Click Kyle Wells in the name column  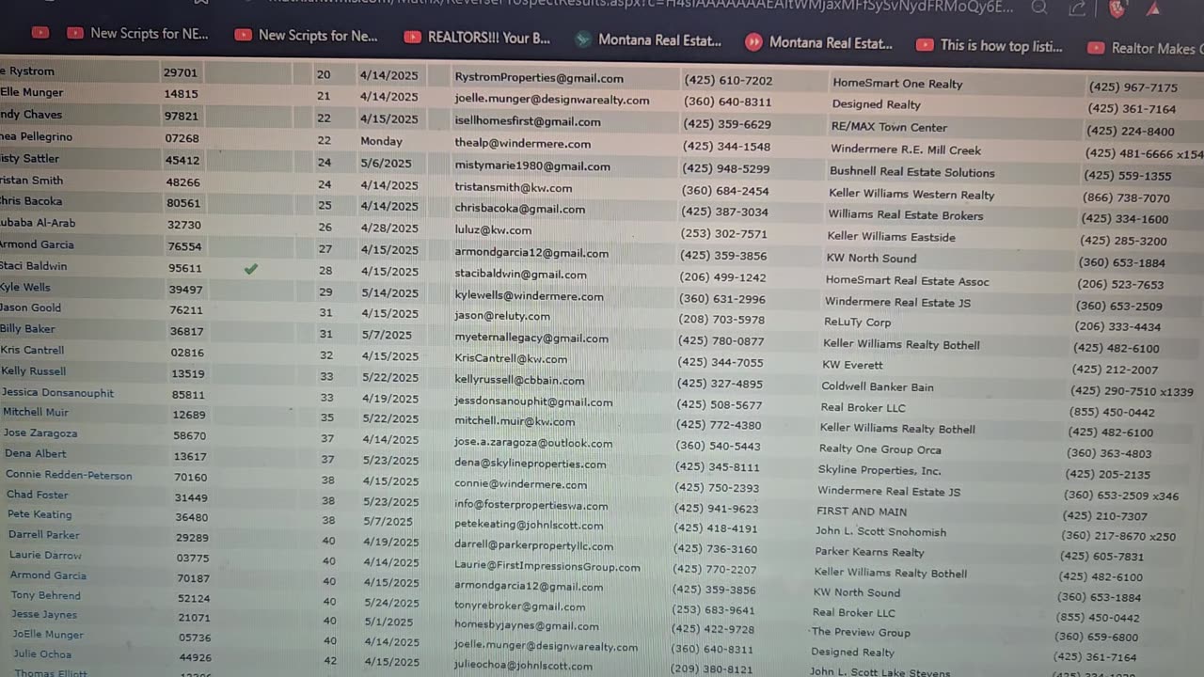25,287
